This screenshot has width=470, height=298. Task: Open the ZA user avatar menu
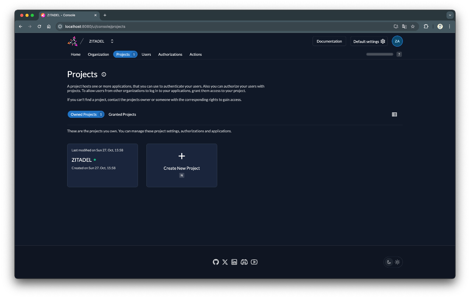tap(397, 41)
